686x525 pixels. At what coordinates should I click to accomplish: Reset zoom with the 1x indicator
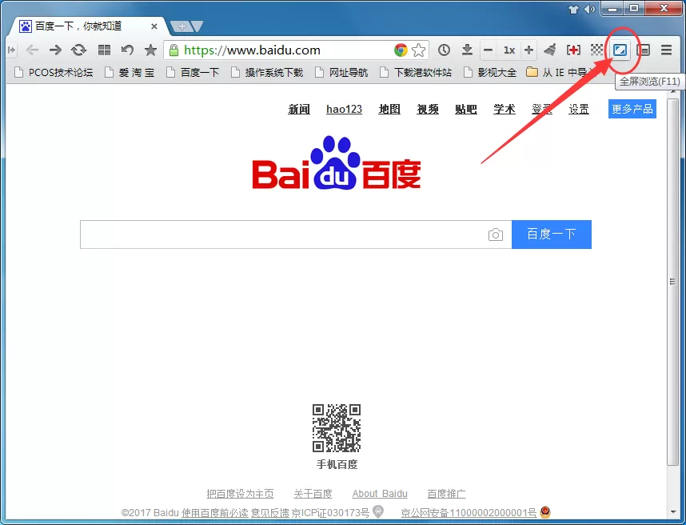(x=509, y=50)
